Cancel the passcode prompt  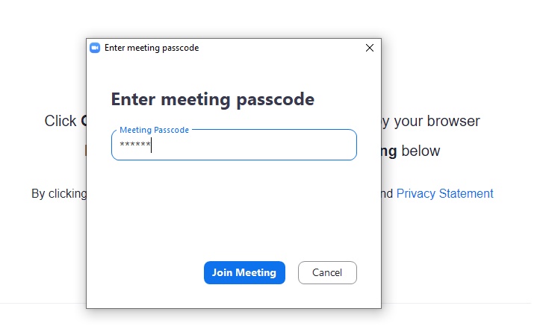327,273
